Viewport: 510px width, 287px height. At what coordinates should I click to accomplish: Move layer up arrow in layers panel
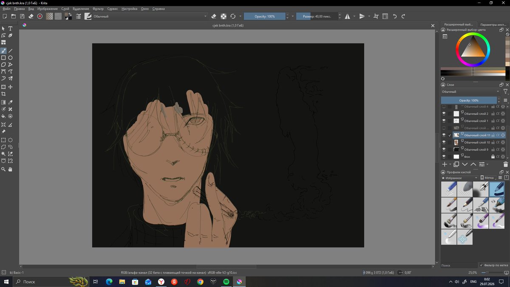pos(473,164)
